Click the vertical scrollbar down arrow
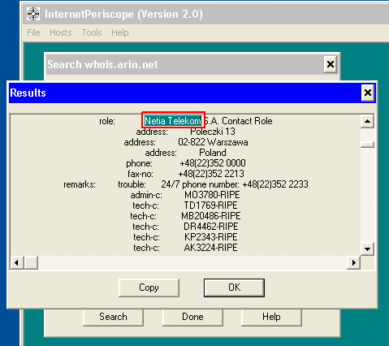The width and height of the screenshot is (389, 346). [x=367, y=249]
